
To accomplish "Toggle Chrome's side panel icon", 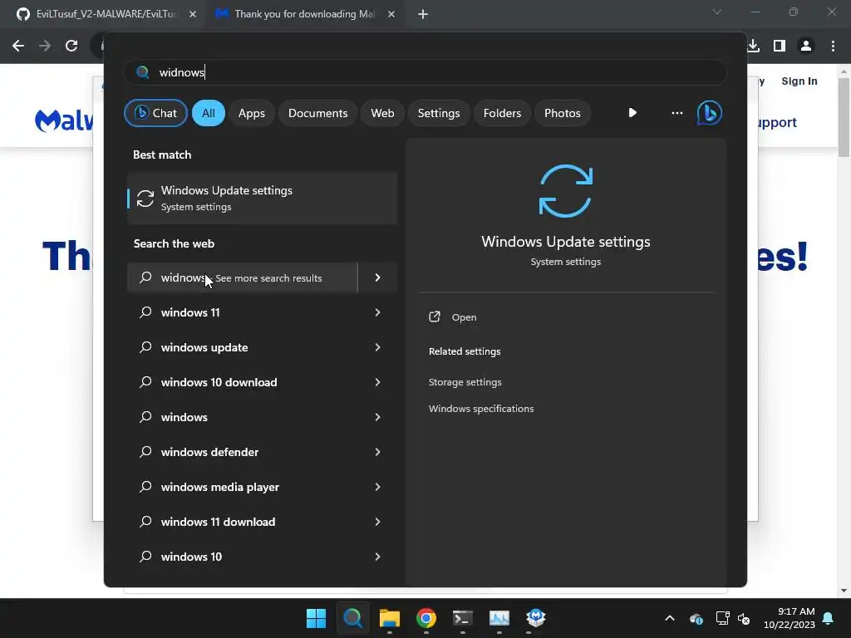I will coord(780,46).
